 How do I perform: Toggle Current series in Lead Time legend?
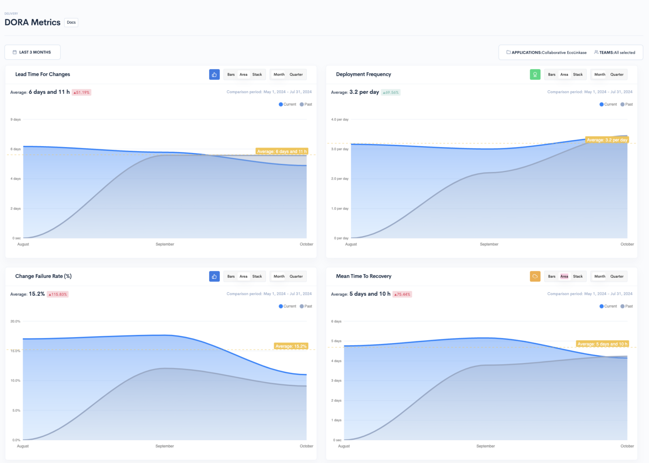click(287, 104)
